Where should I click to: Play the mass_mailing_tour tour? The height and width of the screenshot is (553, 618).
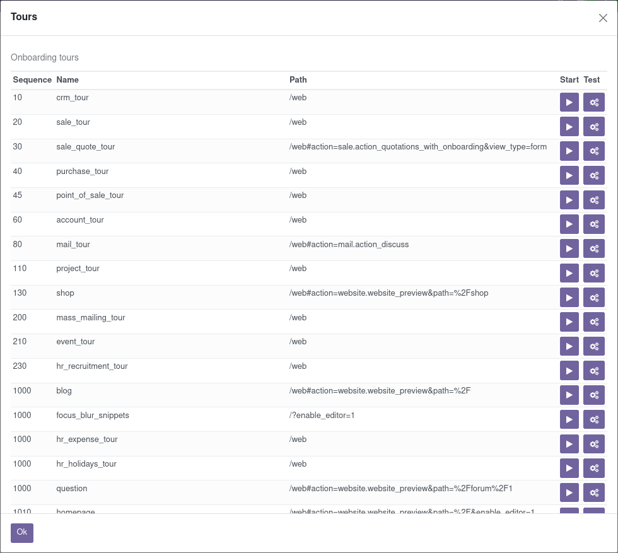tap(569, 322)
